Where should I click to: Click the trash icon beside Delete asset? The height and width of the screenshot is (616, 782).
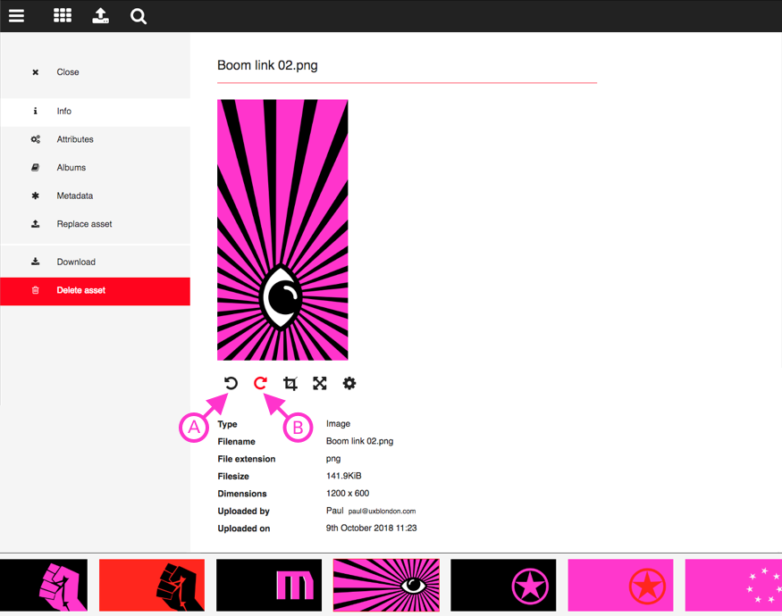pos(36,290)
